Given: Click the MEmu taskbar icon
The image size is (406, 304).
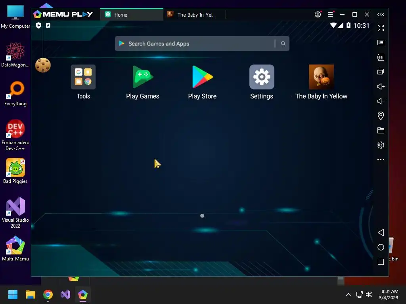Looking at the screenshot, I should [83, 294].
